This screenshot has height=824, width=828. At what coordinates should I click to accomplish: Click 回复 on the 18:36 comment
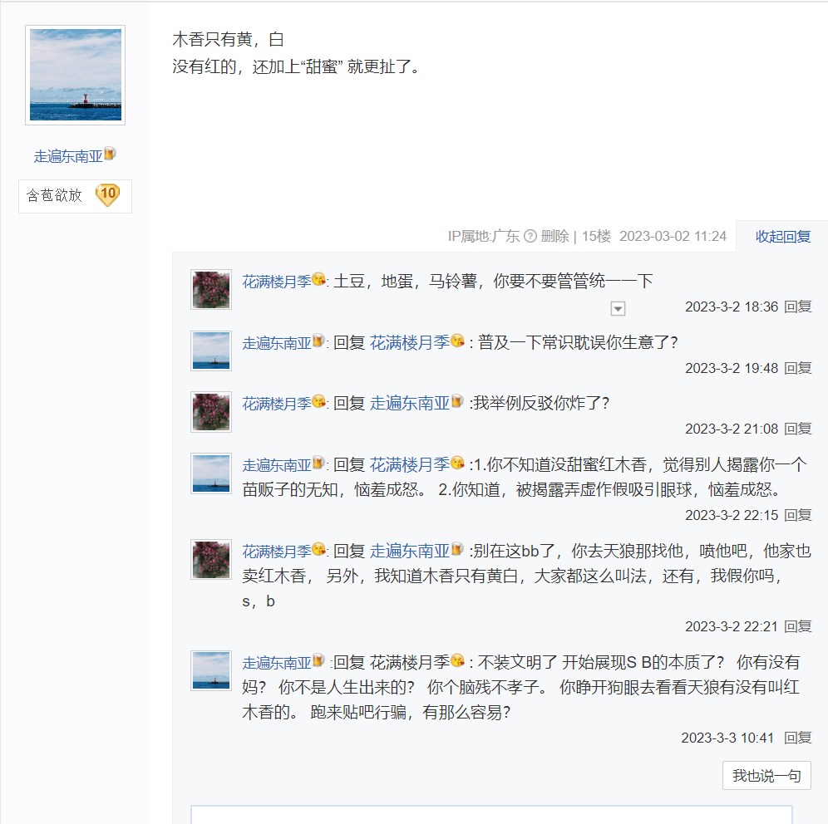(x=798, y=307)
